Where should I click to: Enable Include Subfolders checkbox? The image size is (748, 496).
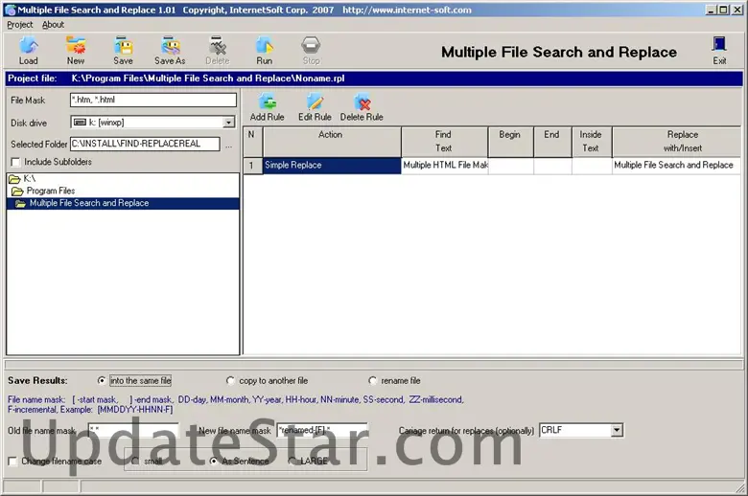point(15,163)
